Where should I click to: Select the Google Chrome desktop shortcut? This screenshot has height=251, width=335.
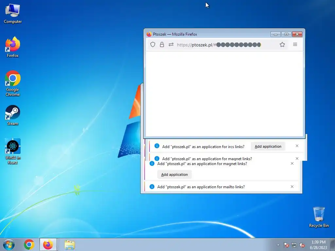click(x=13, y=83)
